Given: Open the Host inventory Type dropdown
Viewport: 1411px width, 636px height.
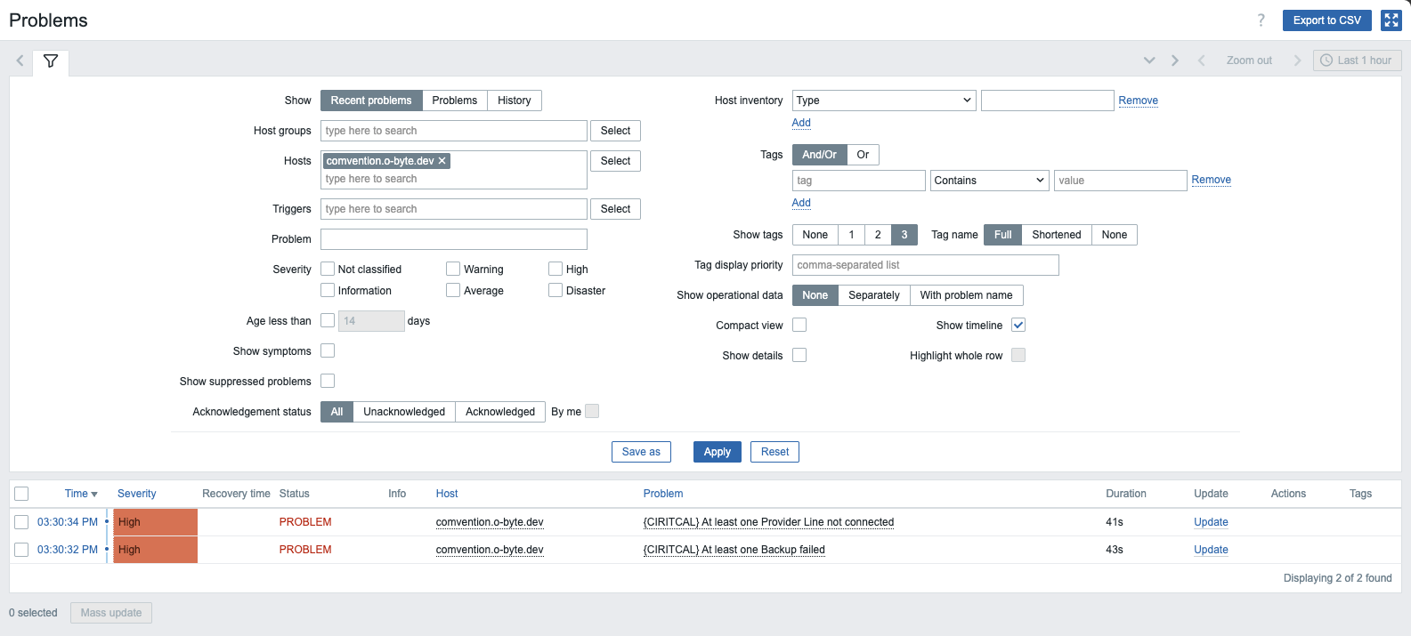Looking at the screenshot, I should pyautogui.click(x=883, y=101).
